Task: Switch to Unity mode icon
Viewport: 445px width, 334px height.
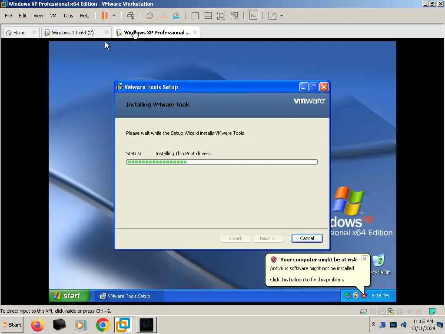Action: tap(234, 16)
